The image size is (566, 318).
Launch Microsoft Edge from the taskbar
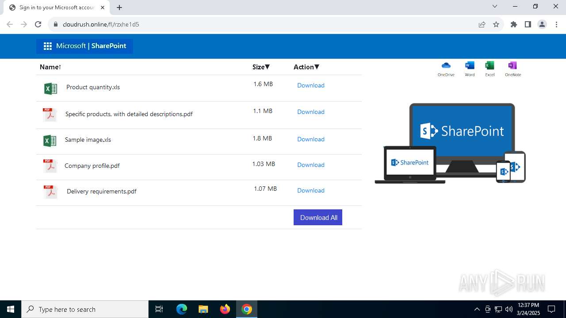[182, 309]
